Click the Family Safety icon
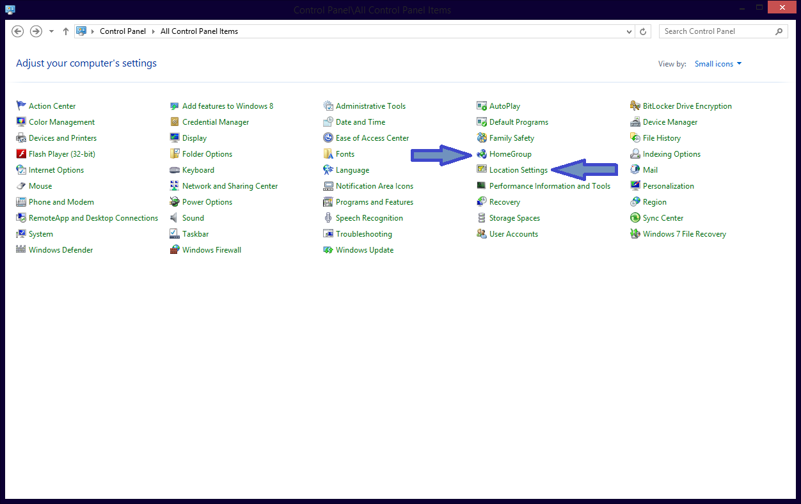801x504 pixels. tap(482, 138)
